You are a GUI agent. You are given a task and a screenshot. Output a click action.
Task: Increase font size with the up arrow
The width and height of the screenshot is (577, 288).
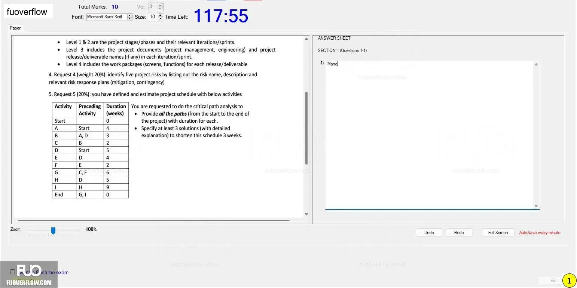pyautogui.click(x=161, y=15)
